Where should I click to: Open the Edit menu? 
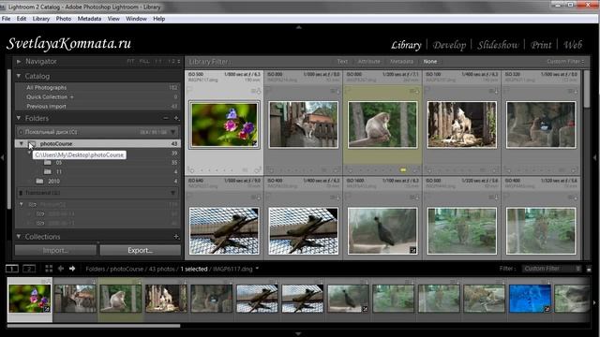tap(22, 19)
